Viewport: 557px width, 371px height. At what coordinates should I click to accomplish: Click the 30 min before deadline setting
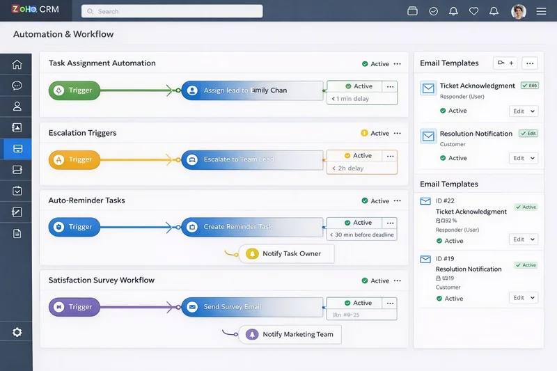[x=361, y=235]
